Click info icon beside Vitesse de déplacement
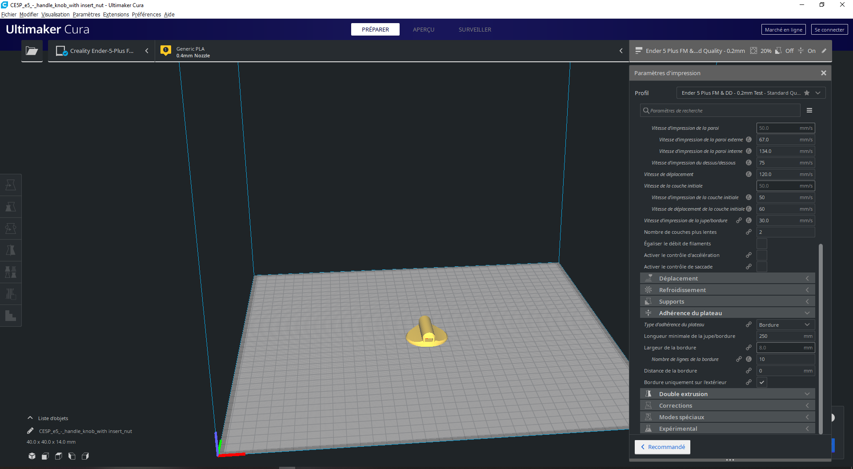853x469 pixels. (749, 174)
